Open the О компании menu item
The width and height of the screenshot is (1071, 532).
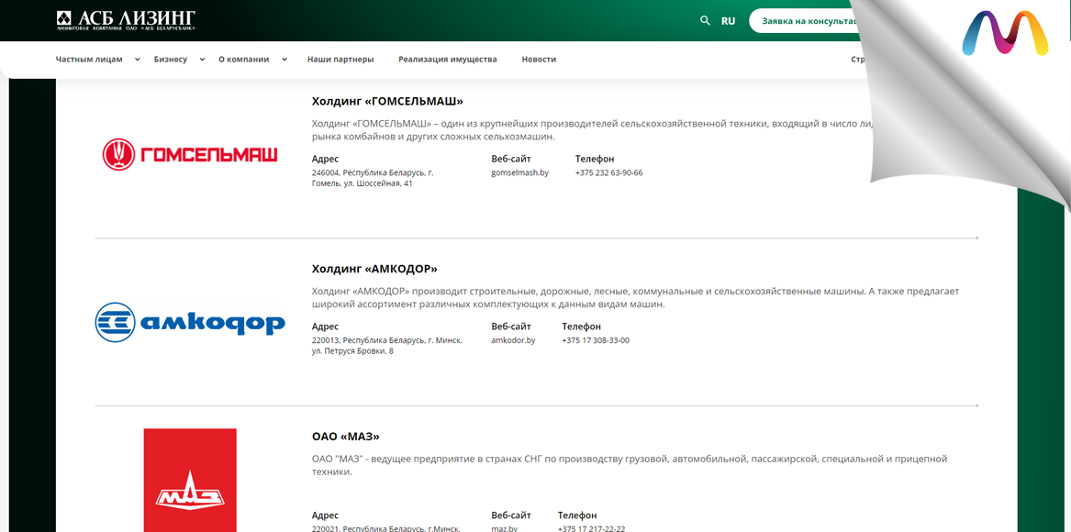tap(244, 60)
